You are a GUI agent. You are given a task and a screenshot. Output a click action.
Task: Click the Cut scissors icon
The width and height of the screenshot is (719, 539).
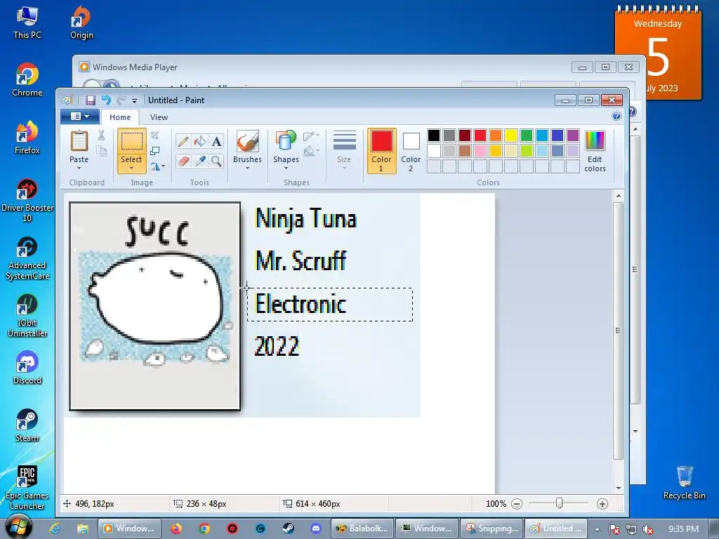pos(101,135)
